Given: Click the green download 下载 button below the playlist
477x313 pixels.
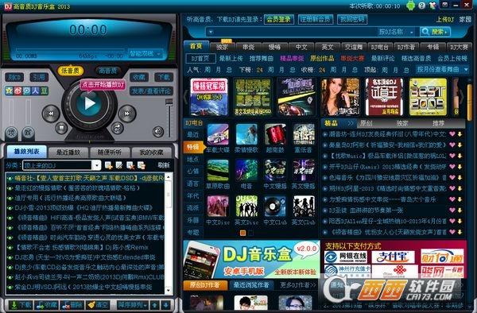Looking at the screenshot, I should coord(20,305).
